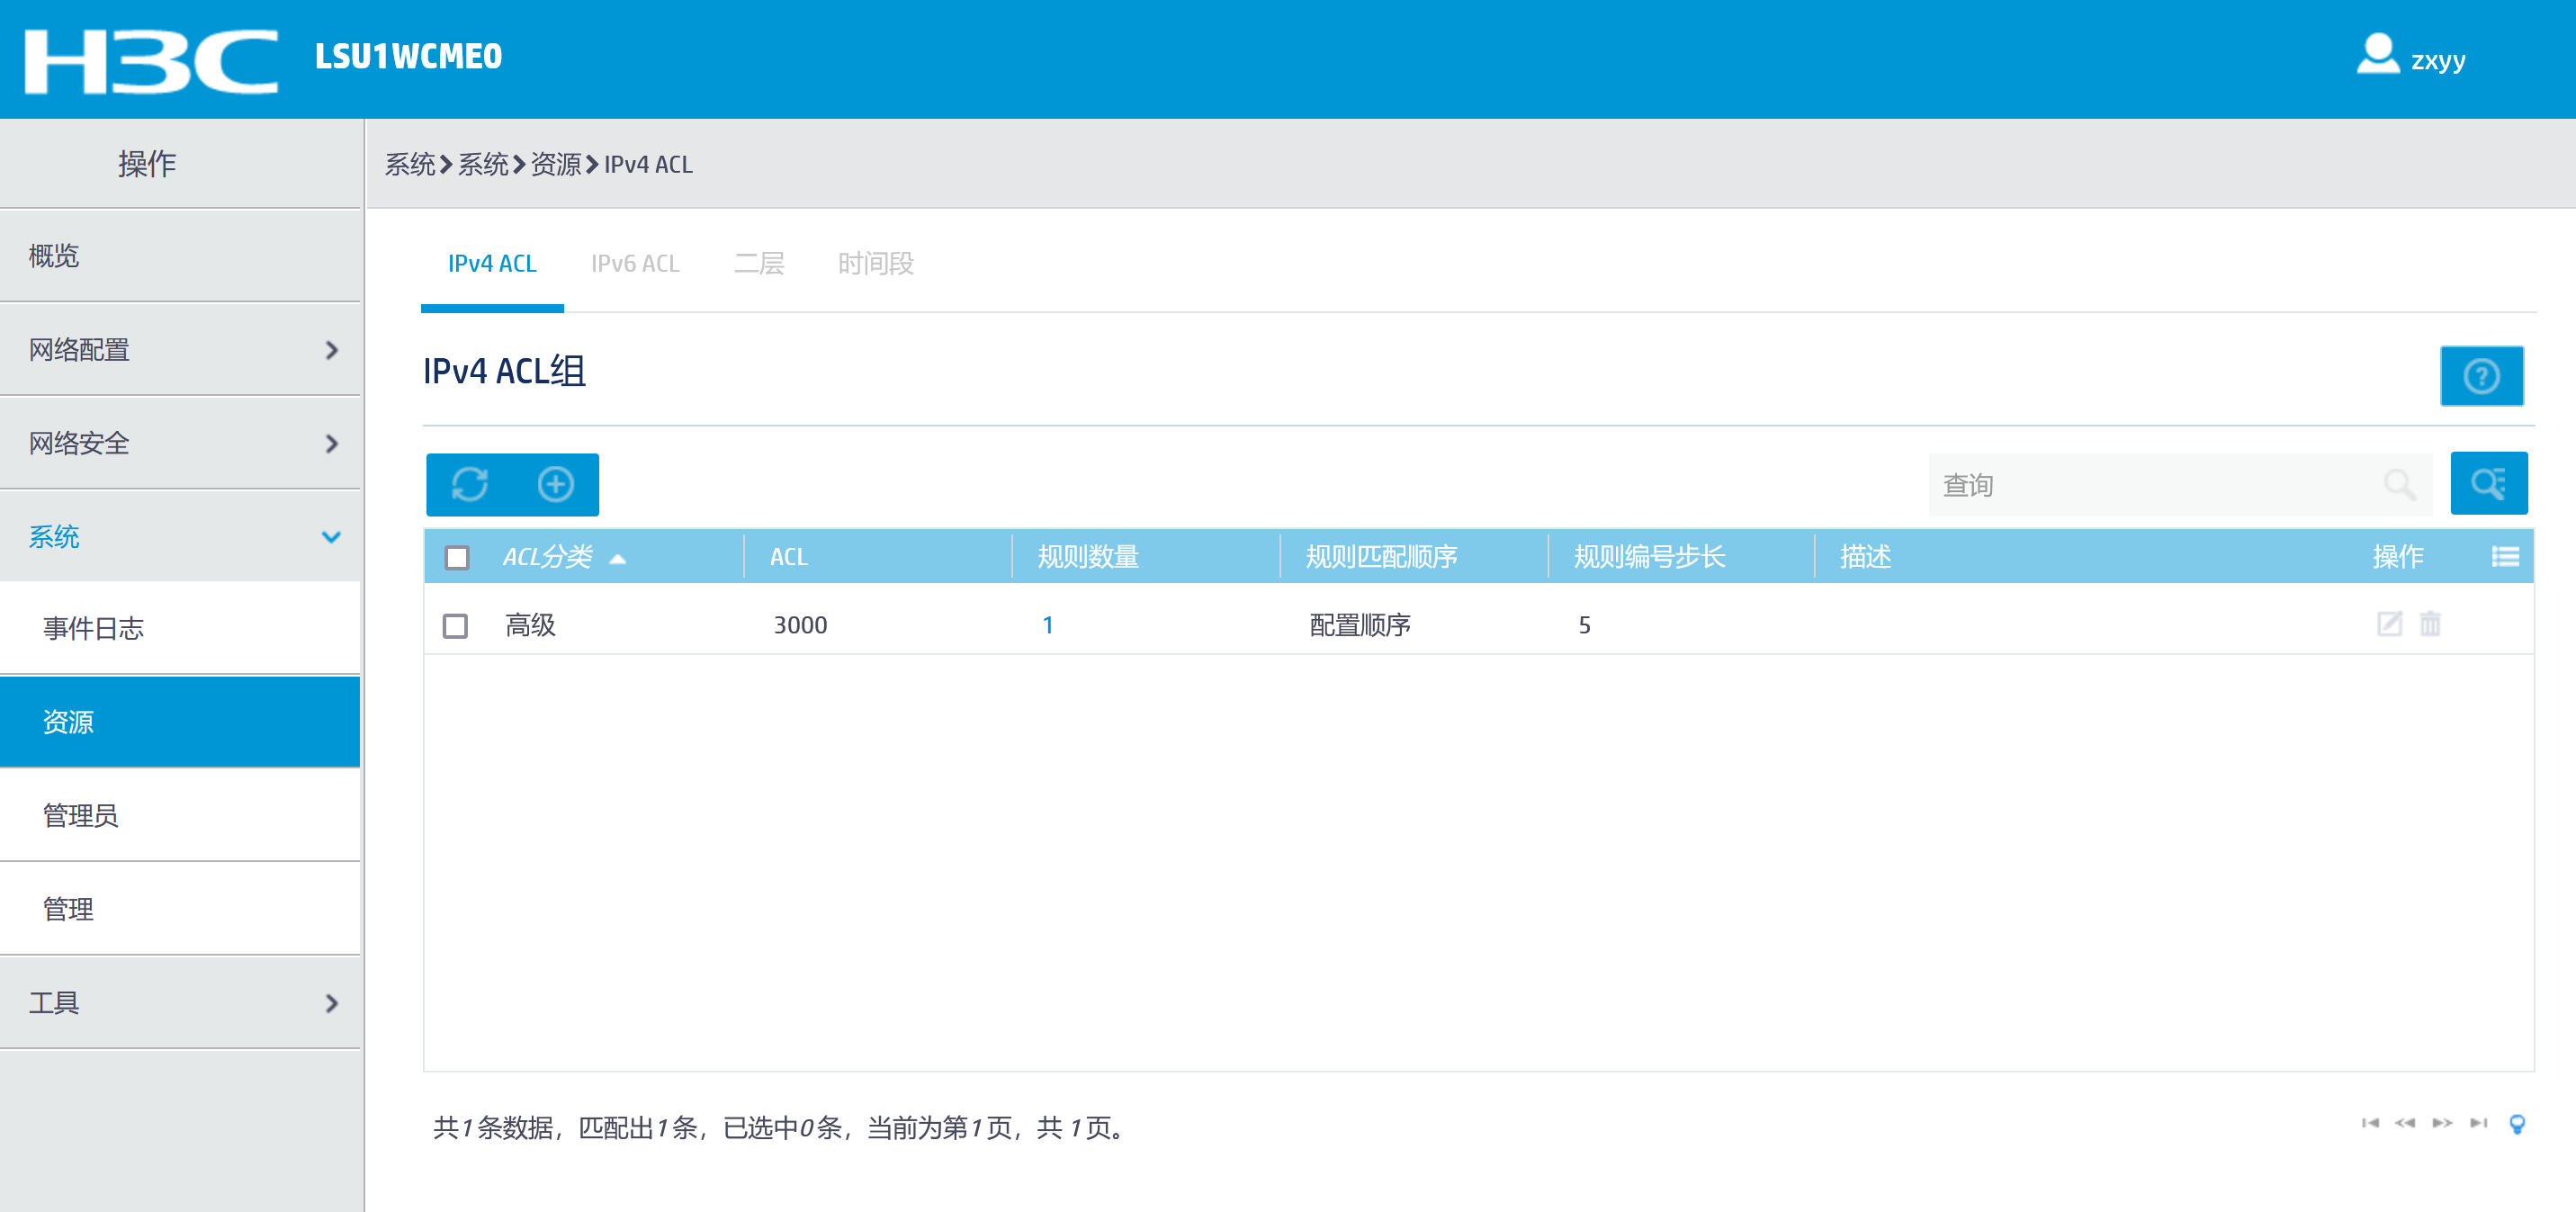Image resolution: width=2576 pixels, height=1212 pixels.
Task: Open the 时间段 tab
Action: pos(875,264)
